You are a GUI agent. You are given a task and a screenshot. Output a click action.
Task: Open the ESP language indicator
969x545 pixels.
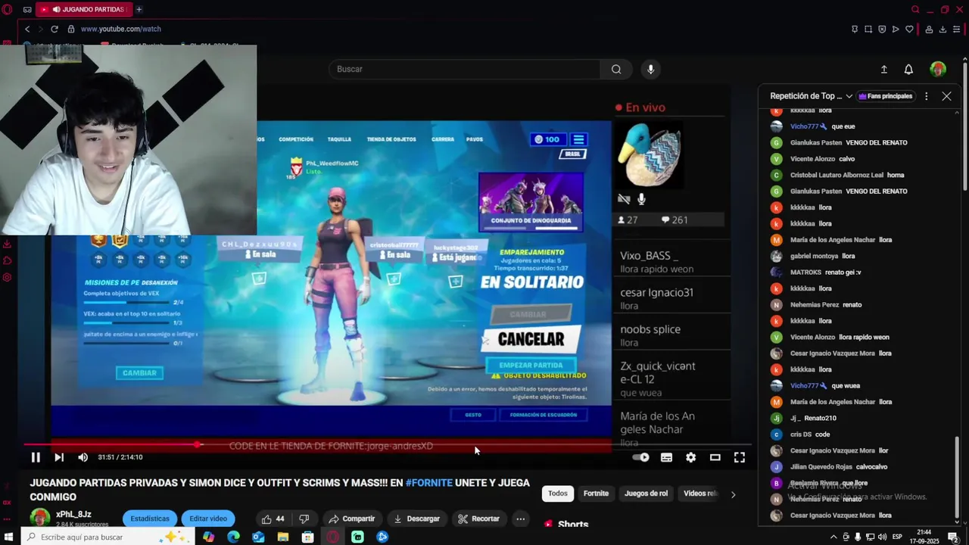point(897,537)
